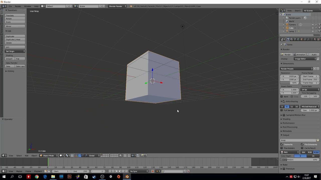Click the Blender info editor type icon in top bar

[x=4, y=6]
